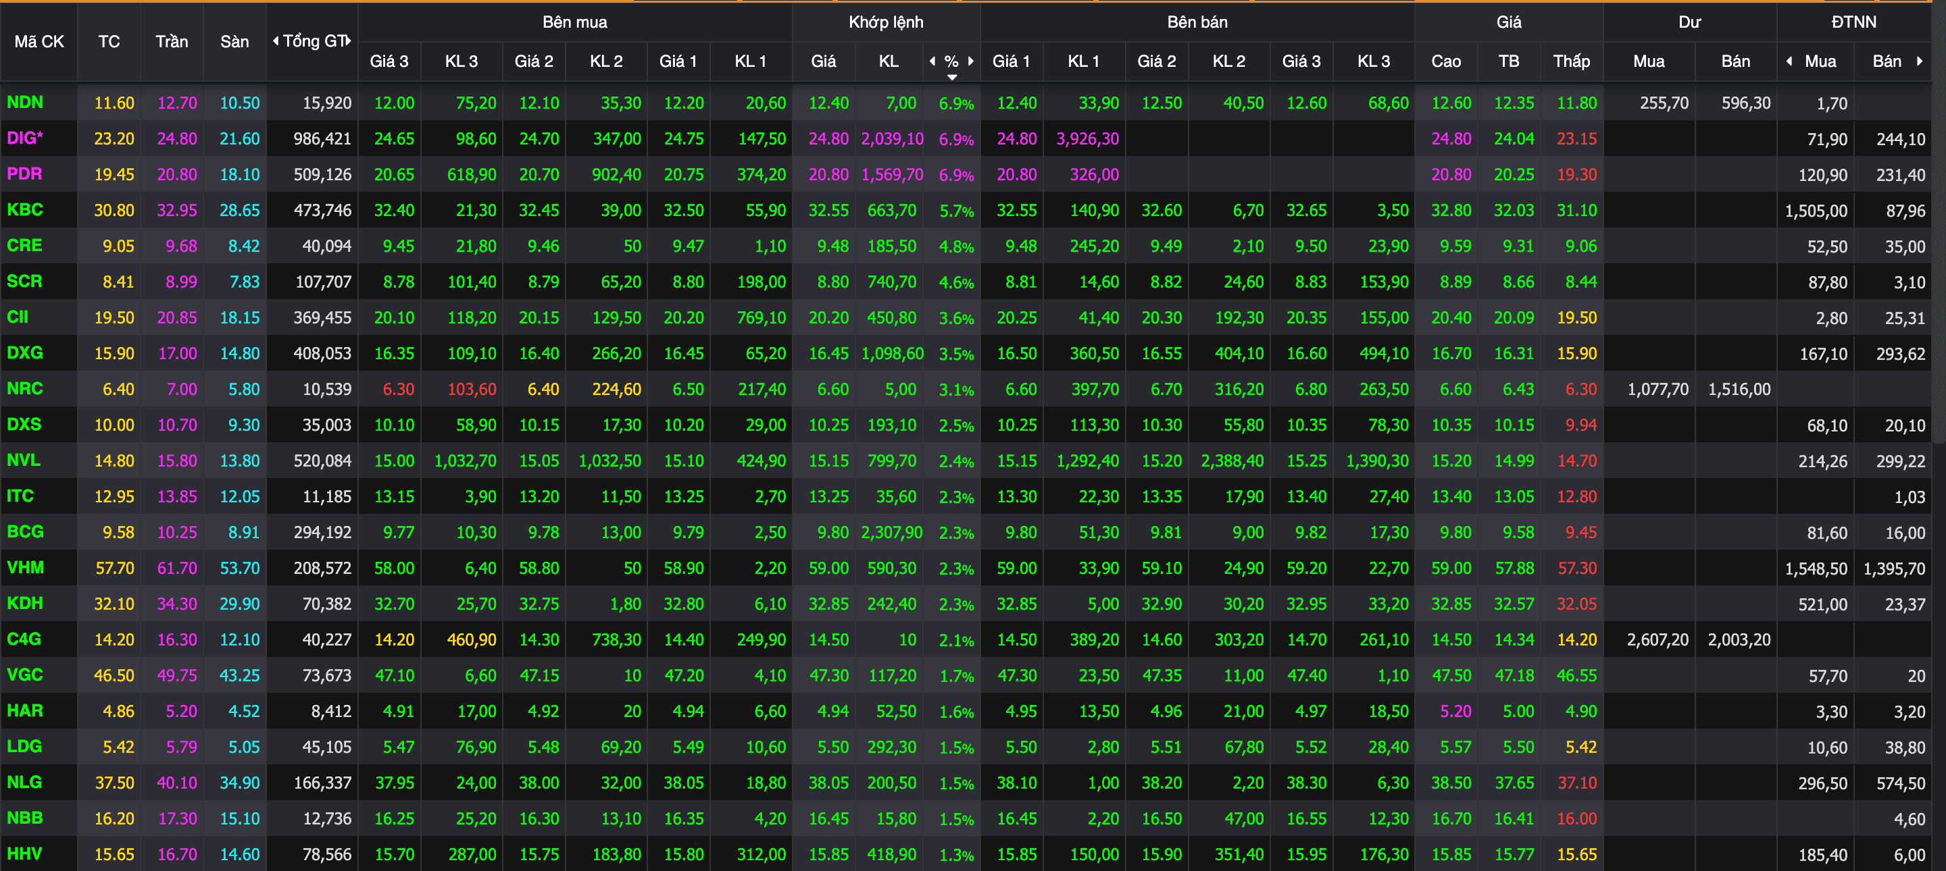Click NVL ask KL 2 value 2,388,40
Screen dimensions: 1946x871
pos(1232,460)
